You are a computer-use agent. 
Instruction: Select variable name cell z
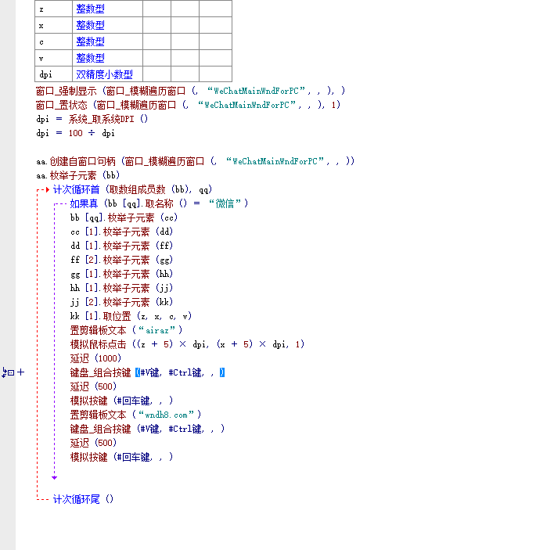(x=54, y=9)
